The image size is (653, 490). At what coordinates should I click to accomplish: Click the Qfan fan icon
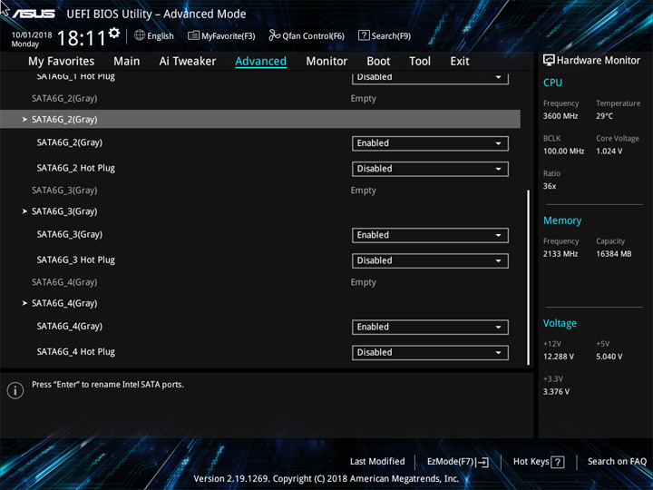[274, 35]
